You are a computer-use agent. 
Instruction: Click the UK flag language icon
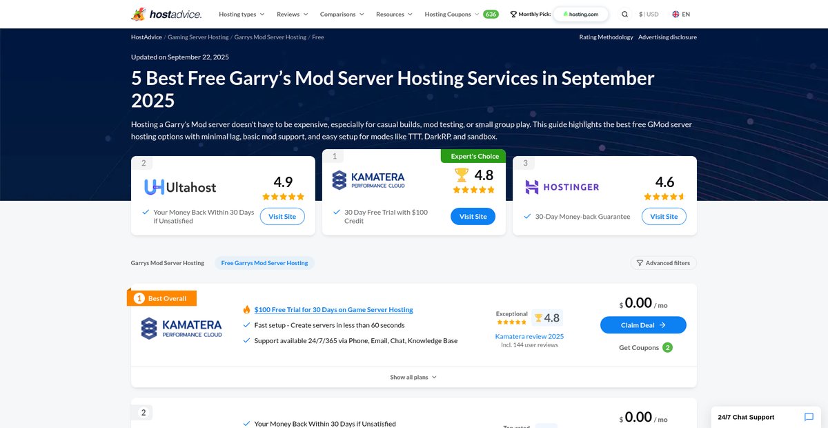676,14
